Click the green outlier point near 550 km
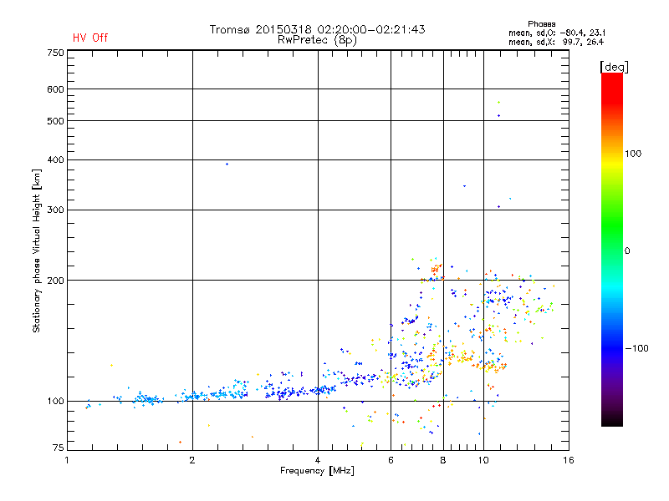 (498, 102)
